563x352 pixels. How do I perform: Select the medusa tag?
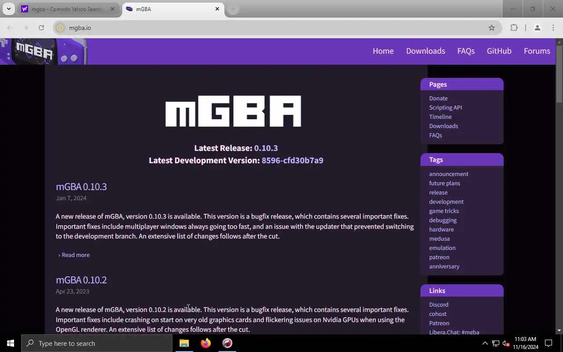pos(439,238)
